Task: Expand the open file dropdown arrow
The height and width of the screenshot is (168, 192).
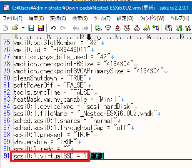Action: 23,28
